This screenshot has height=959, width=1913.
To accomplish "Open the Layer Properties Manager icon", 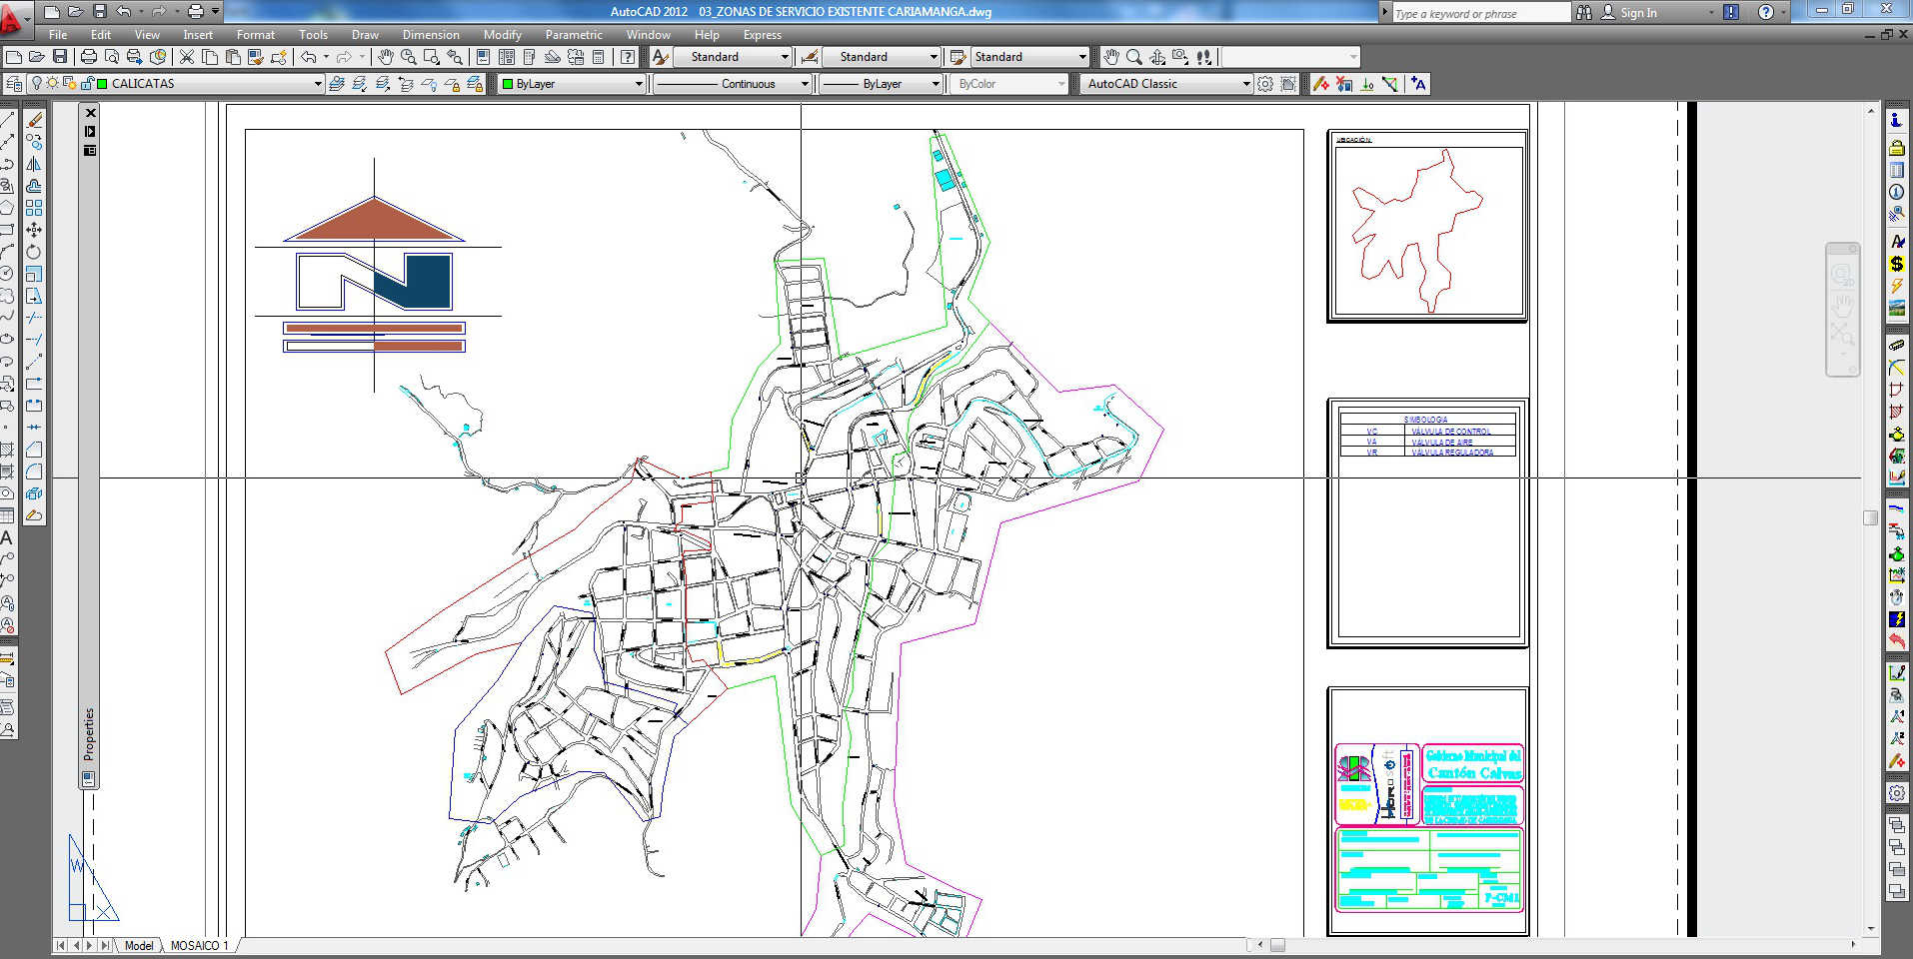I will pyautogui.click(x=14, y=84).
